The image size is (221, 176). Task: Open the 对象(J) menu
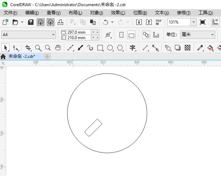pos(97,13)
